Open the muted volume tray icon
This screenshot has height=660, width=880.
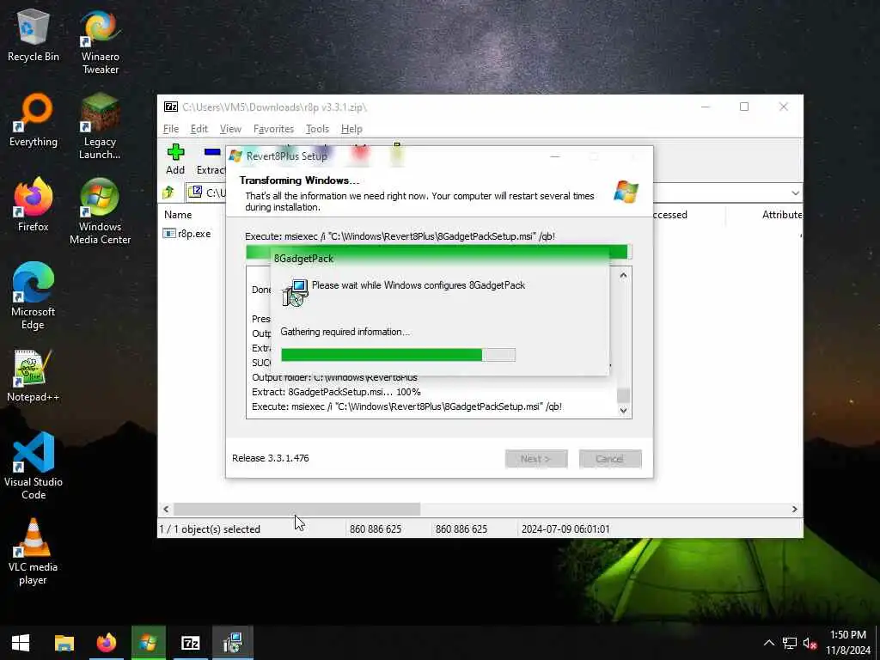click(x=810, y=643)
